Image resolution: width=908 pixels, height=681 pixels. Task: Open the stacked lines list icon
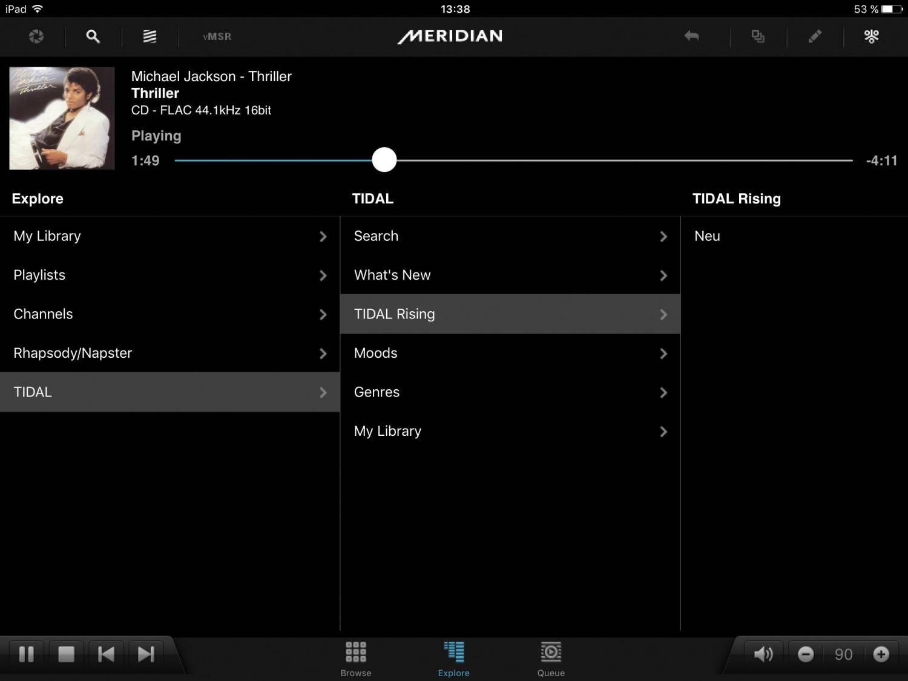coord(150,36)
